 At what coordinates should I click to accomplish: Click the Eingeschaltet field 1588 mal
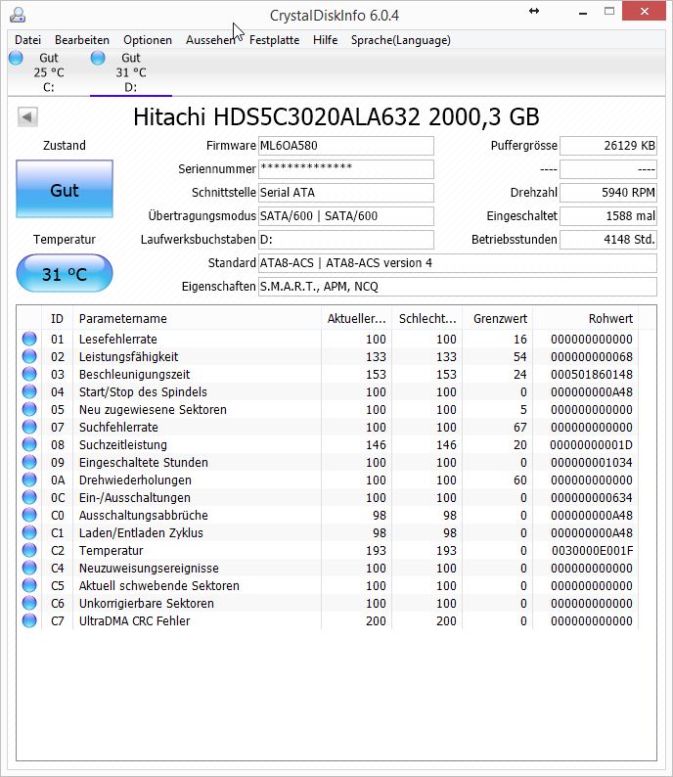tap(608, 216)
